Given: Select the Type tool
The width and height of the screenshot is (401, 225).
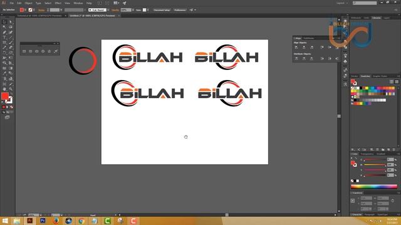Looking at the screenshot, I should click(4, 37).
